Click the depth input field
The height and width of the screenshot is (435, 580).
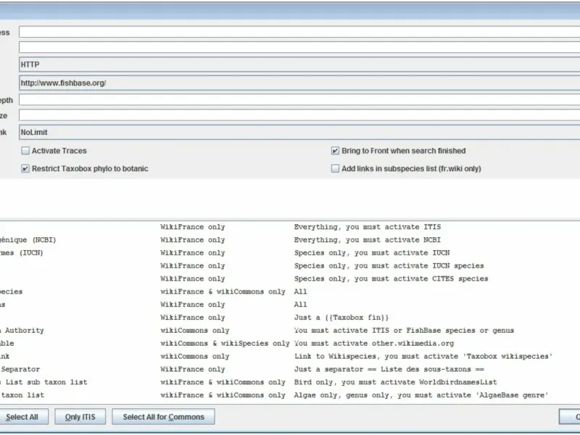(x=299, y=99)
